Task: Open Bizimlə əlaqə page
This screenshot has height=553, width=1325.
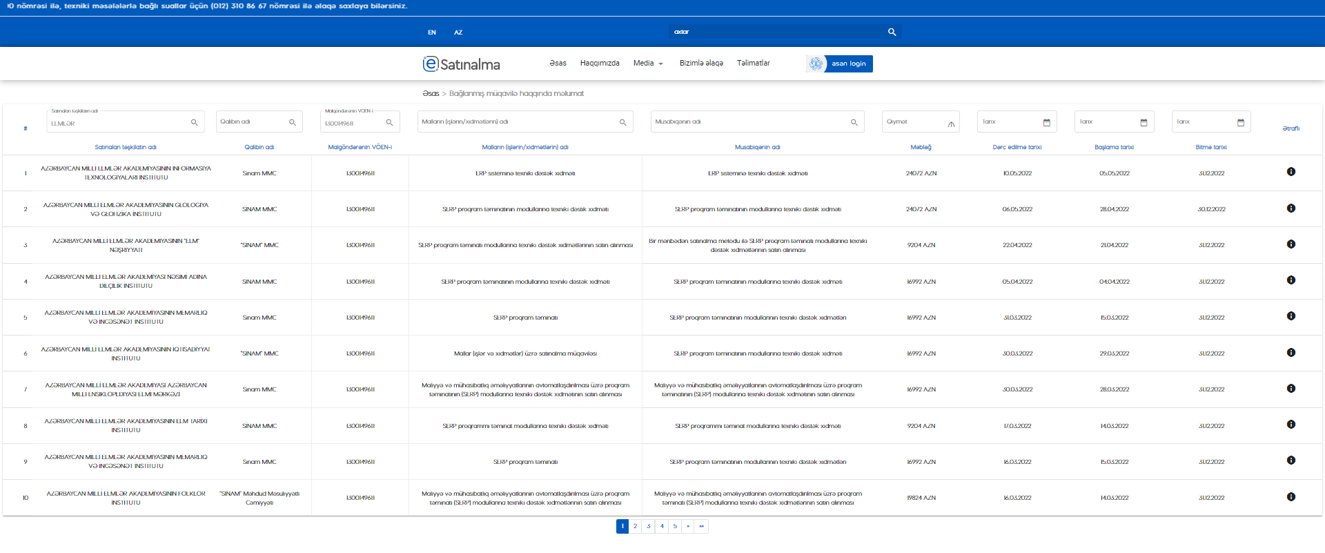Action: point(701,63)
